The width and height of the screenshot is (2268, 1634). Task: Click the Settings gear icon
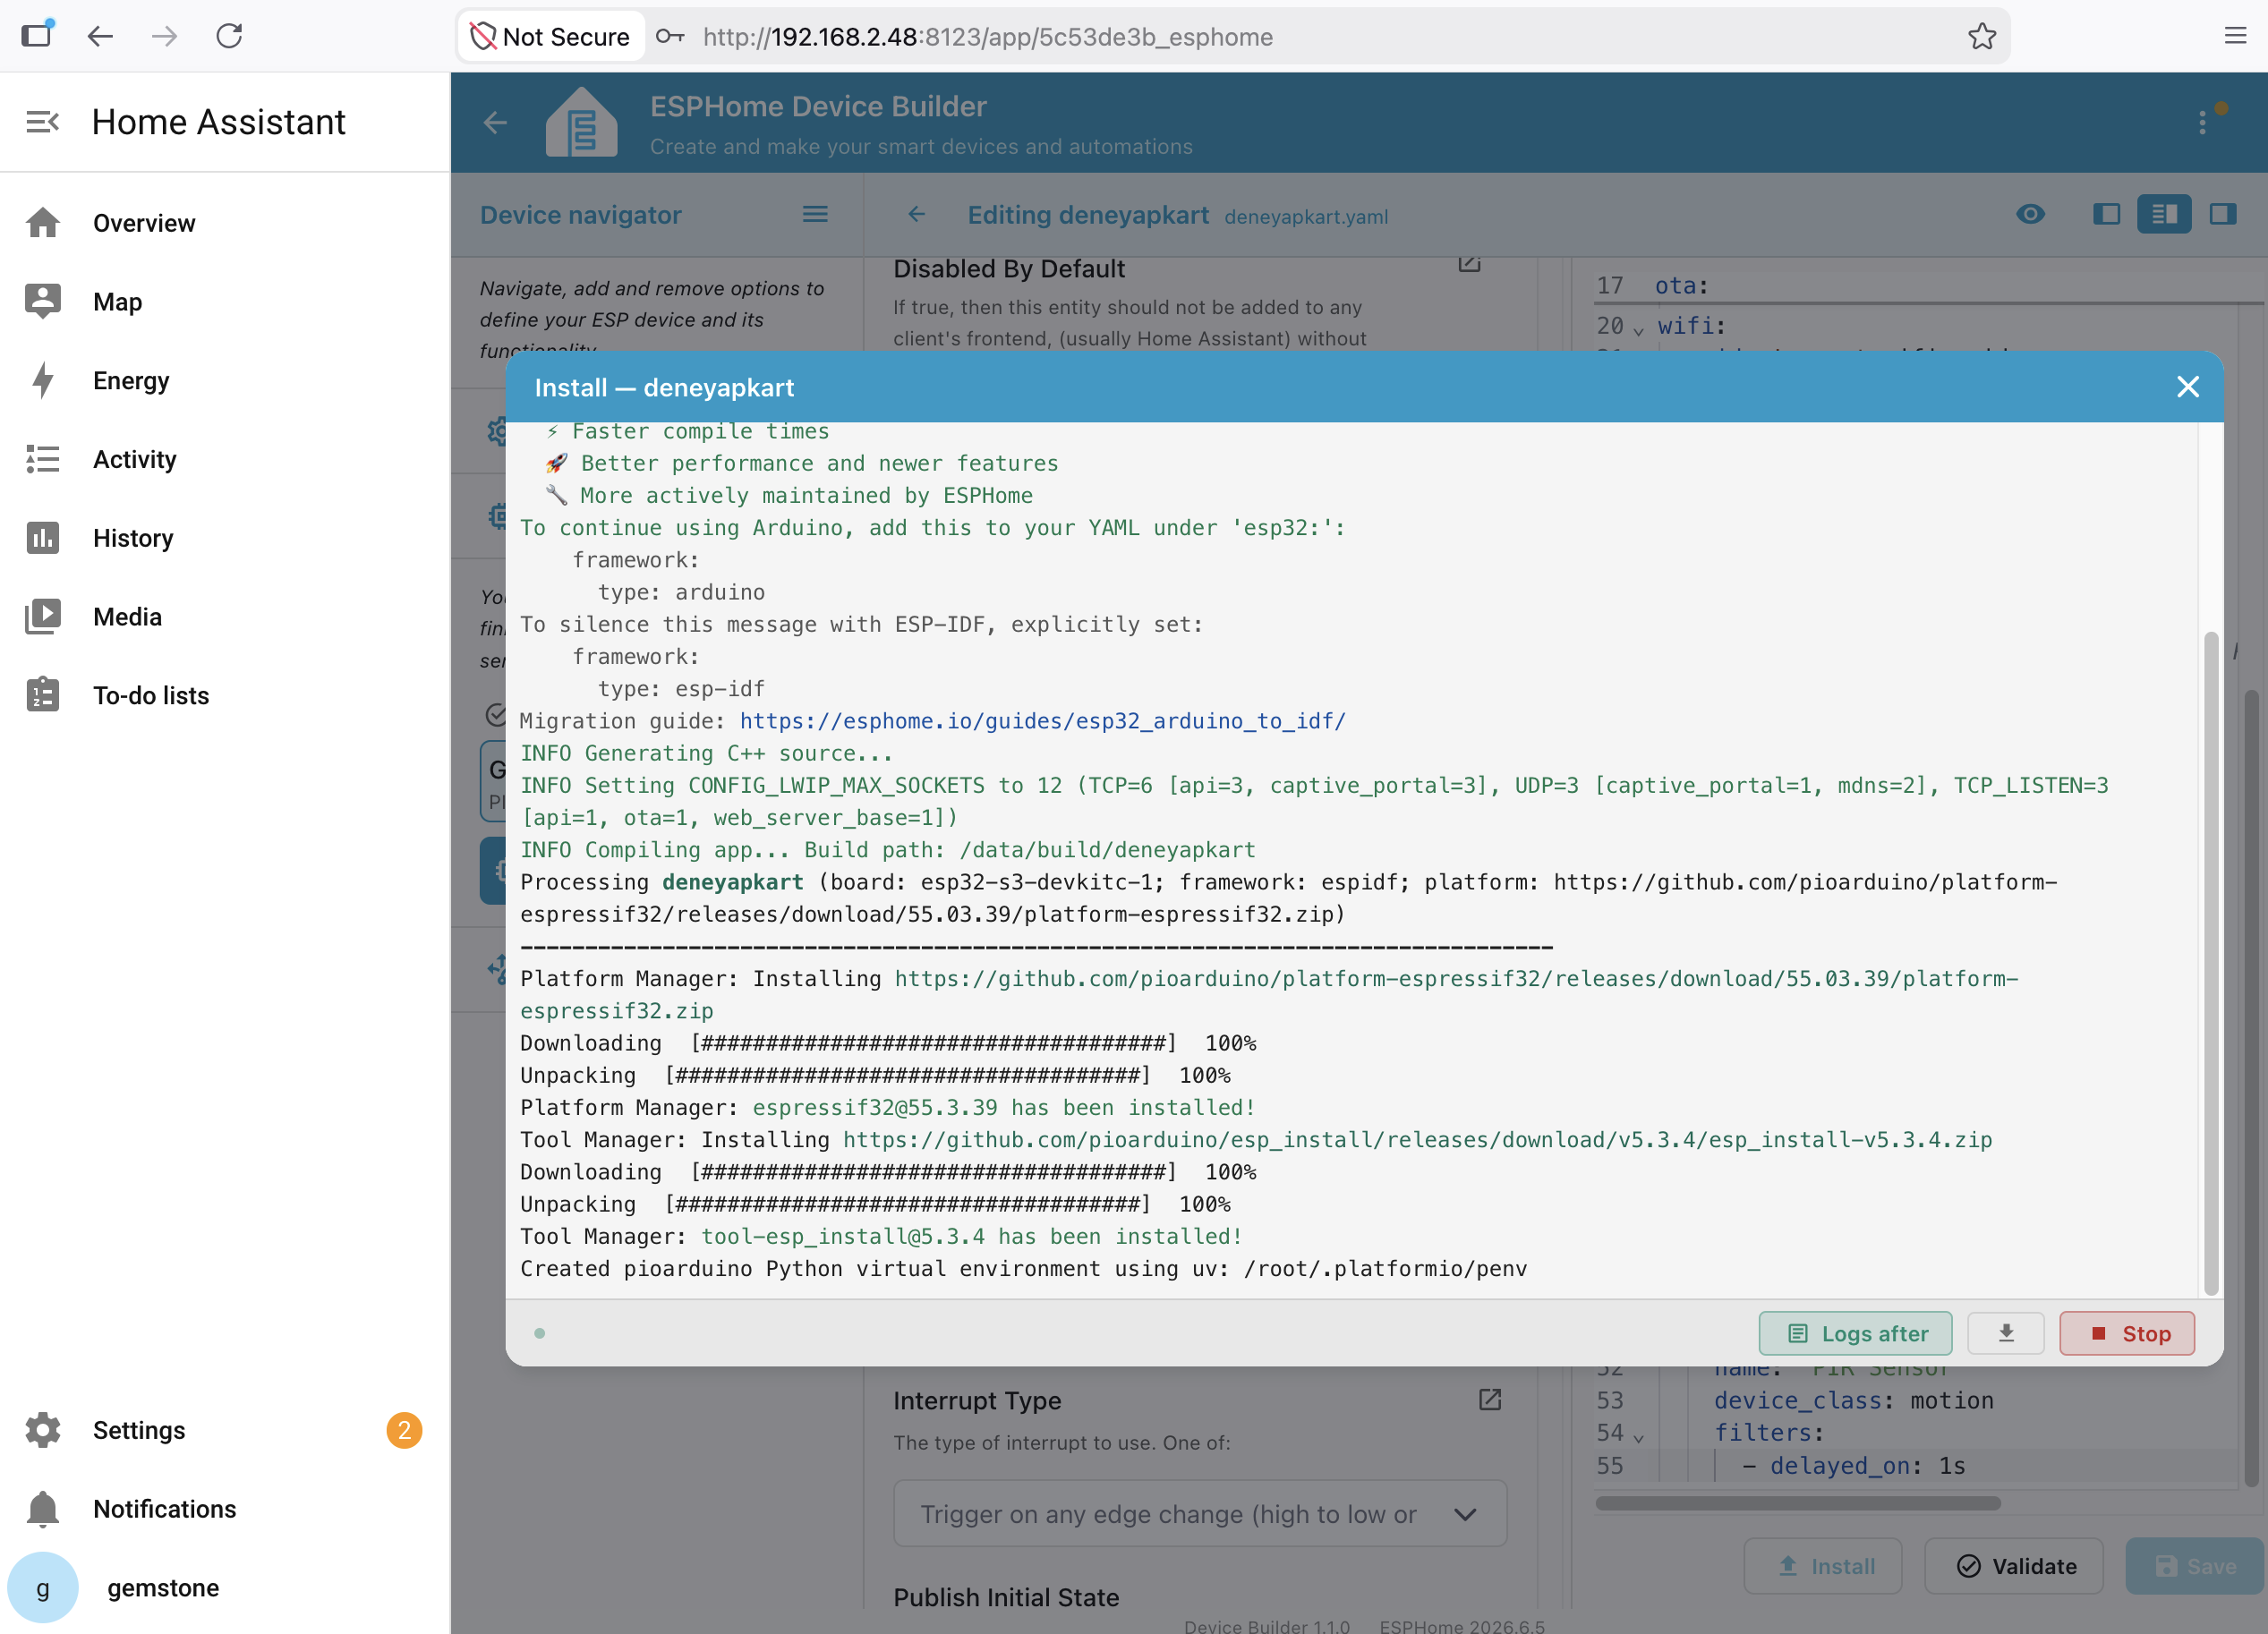pyautogui.click(x=43, y=1430)
